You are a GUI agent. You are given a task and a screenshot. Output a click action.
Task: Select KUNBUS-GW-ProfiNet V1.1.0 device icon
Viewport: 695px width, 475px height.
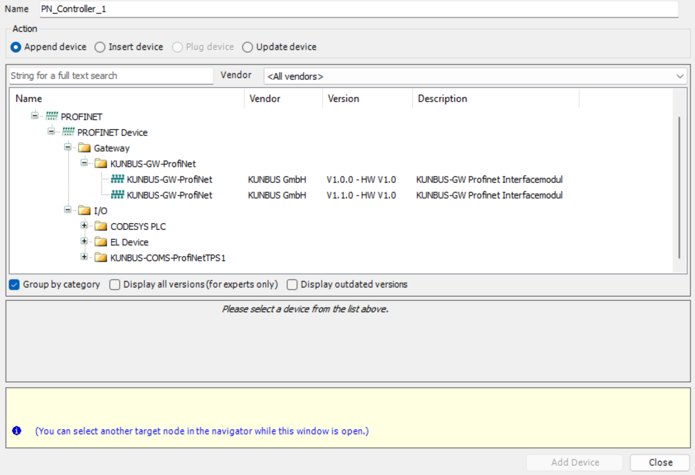click(118, 195)
